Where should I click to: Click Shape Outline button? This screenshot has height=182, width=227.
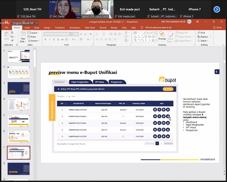point(184,37)
